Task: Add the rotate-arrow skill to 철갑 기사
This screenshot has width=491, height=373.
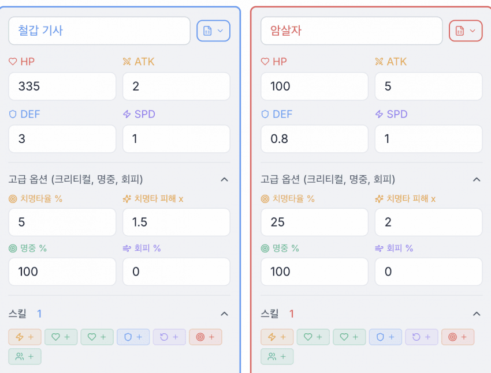Action: click(169, 337)
